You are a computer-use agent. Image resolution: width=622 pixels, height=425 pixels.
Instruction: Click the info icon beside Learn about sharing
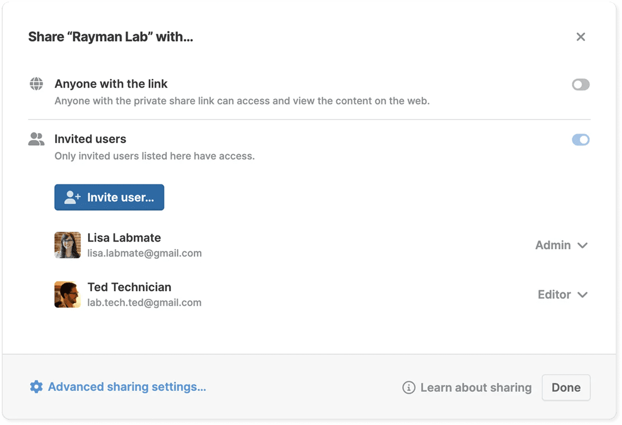(409, 387)
